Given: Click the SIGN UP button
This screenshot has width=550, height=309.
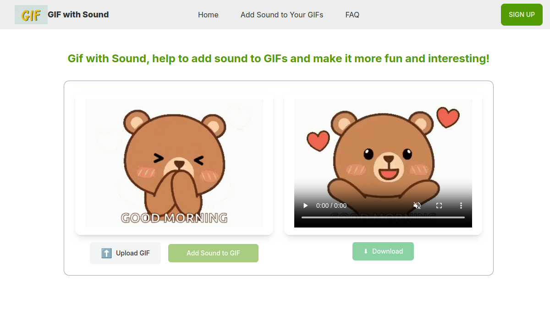Looking at the screenshot, I should pos(522,15).
